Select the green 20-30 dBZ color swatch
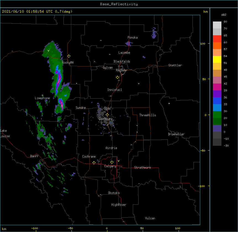The height and width of the screenshot is (232, 238). click(x=217, y=115)
